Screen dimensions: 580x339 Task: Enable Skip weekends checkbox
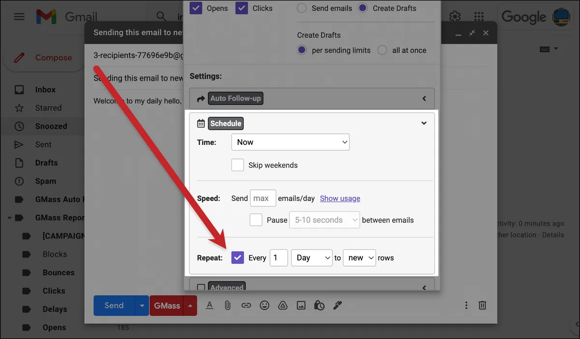click(237, 165)
